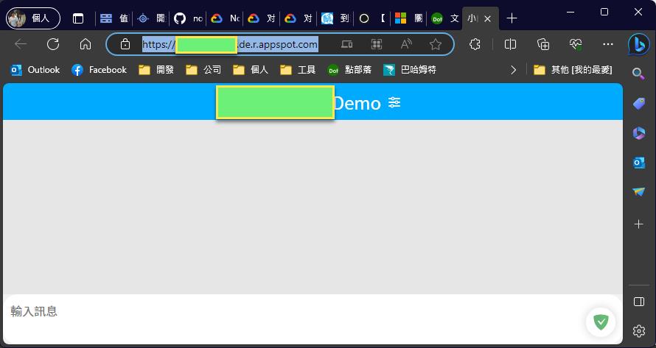Toggle the sidebar visibility panel icon

639,302
